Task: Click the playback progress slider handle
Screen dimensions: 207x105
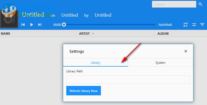Action: click(64, 25)
